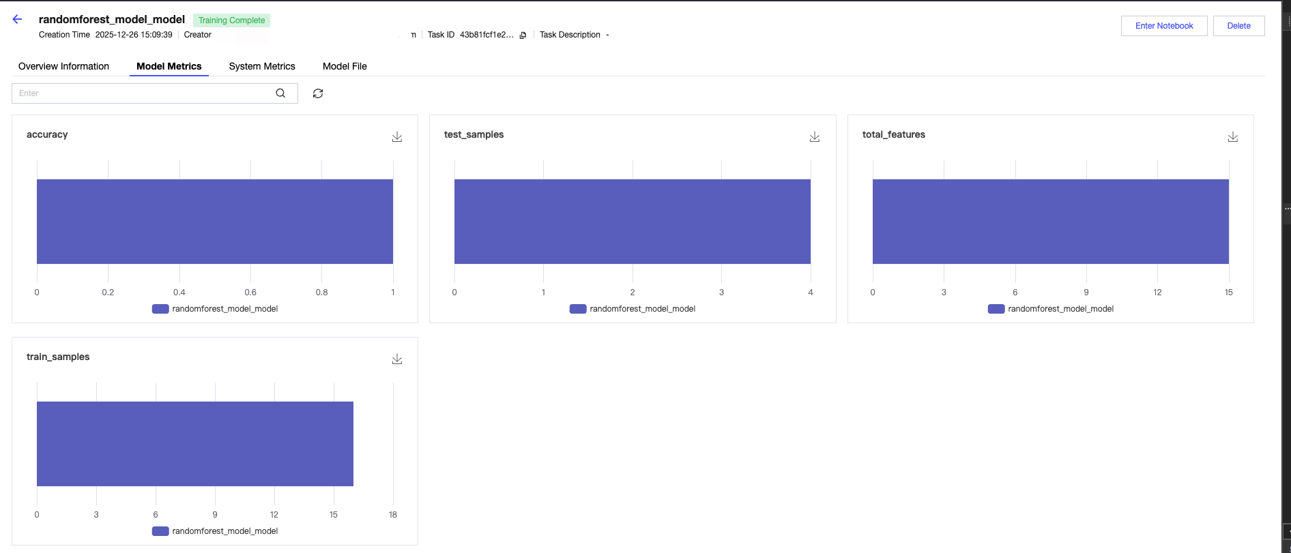Download the total_features chart

click(1233, 137)
